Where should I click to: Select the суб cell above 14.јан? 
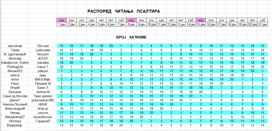(x=191, y=20)
